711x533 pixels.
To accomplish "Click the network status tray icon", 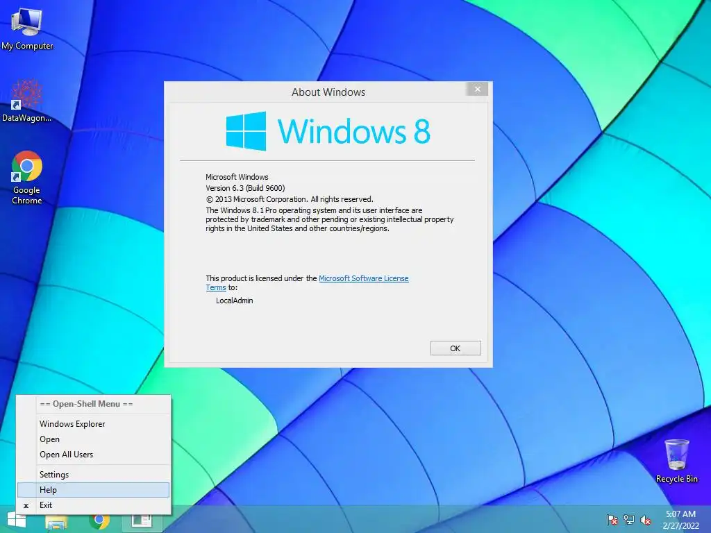I will click(629, 520).
